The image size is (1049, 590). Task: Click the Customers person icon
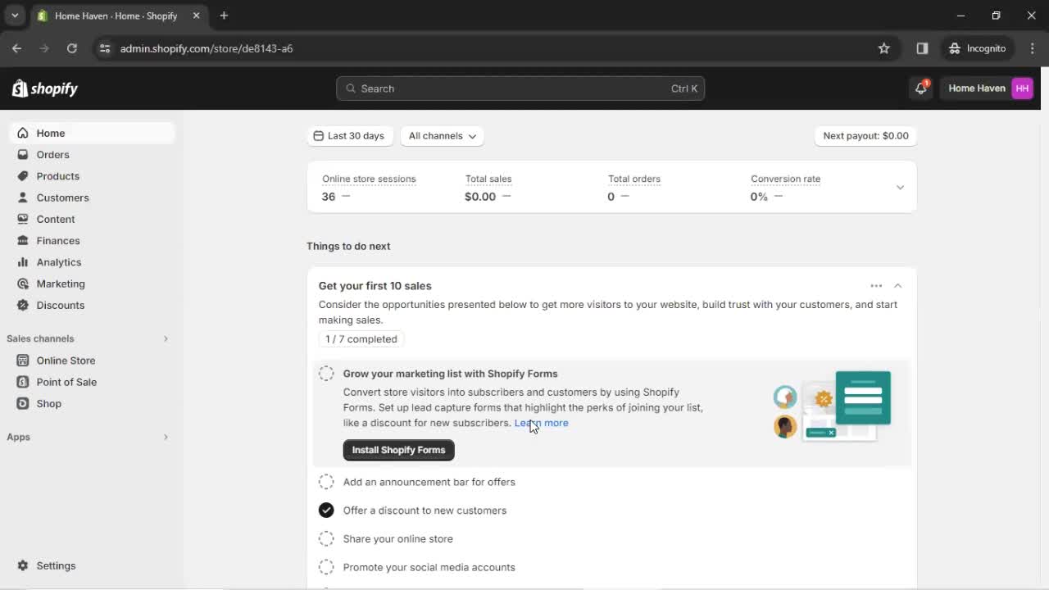tap(23, 197)
